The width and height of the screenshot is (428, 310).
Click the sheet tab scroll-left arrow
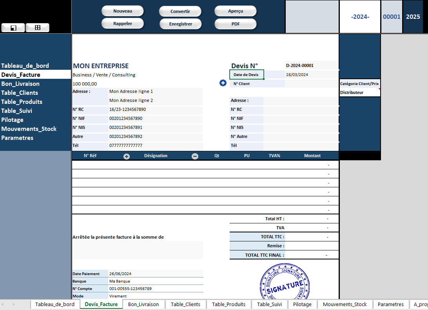2,304
